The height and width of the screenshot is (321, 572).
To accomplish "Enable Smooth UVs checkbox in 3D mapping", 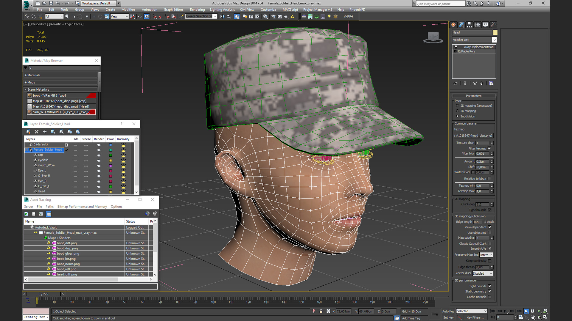I will tap(489, 248).
